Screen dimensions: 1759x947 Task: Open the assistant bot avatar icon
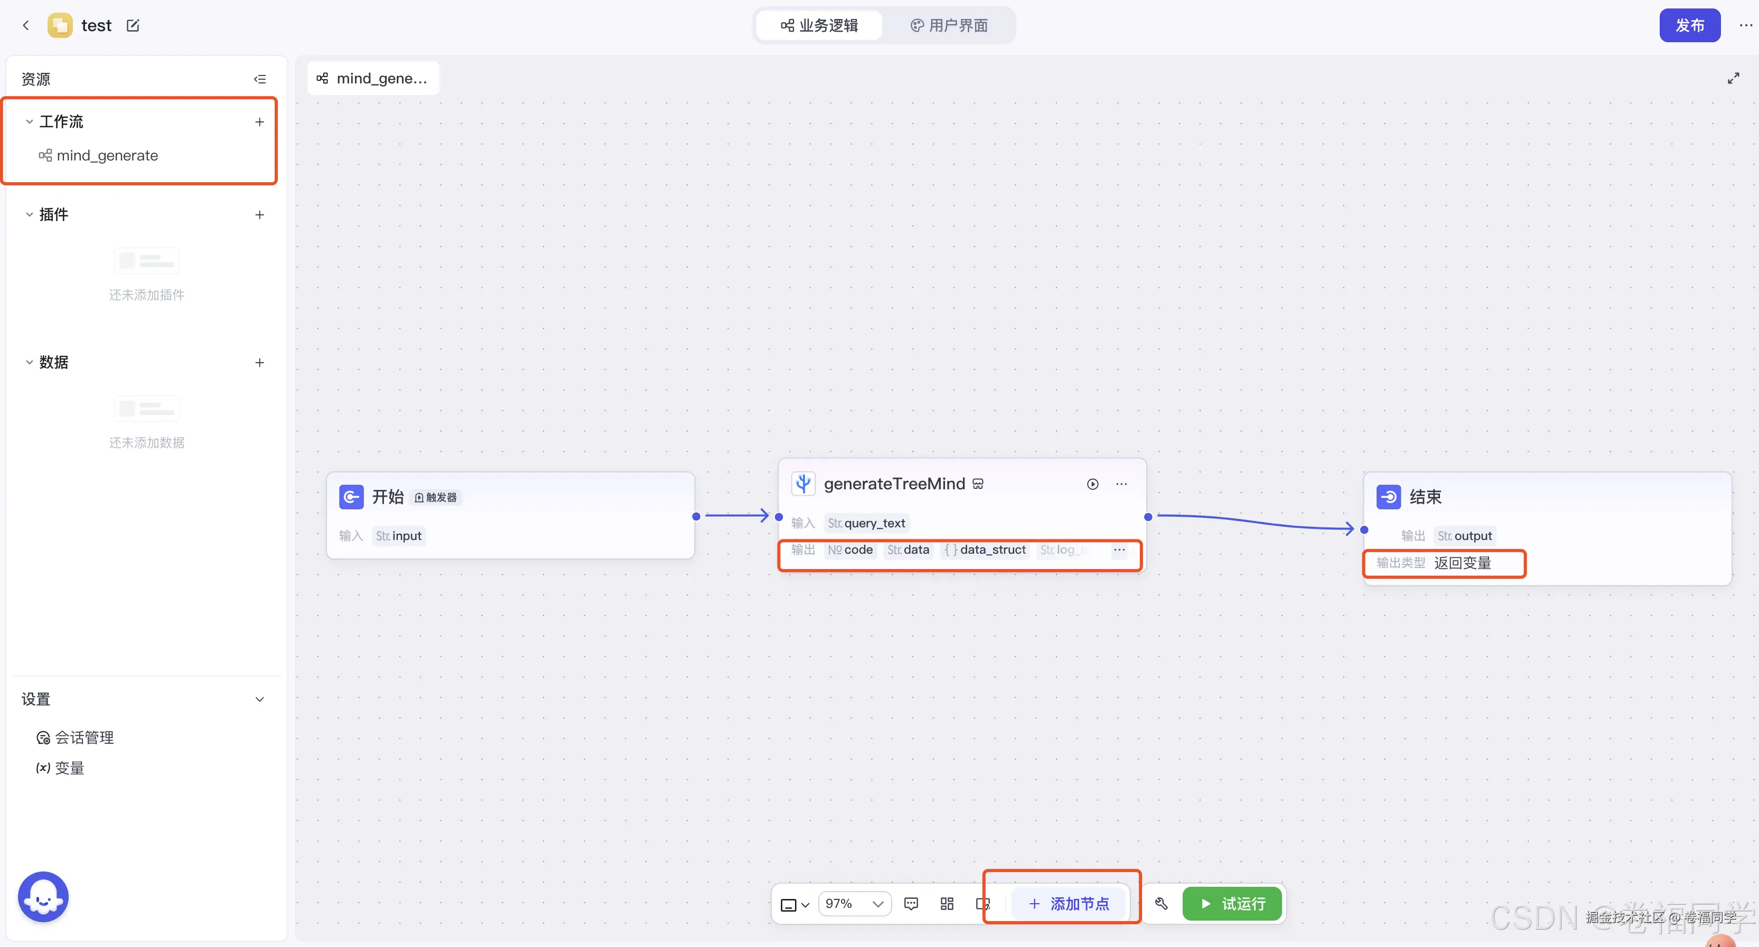[x=43, y=897]
